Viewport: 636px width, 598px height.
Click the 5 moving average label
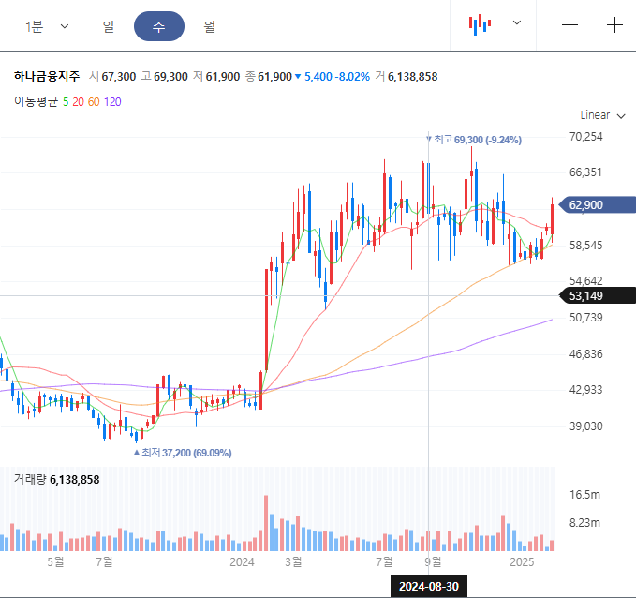pyautogui.click(x=66, y=102)
